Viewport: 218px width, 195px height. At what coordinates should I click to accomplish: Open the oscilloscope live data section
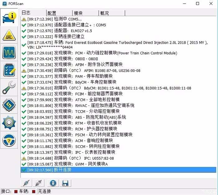9,52
